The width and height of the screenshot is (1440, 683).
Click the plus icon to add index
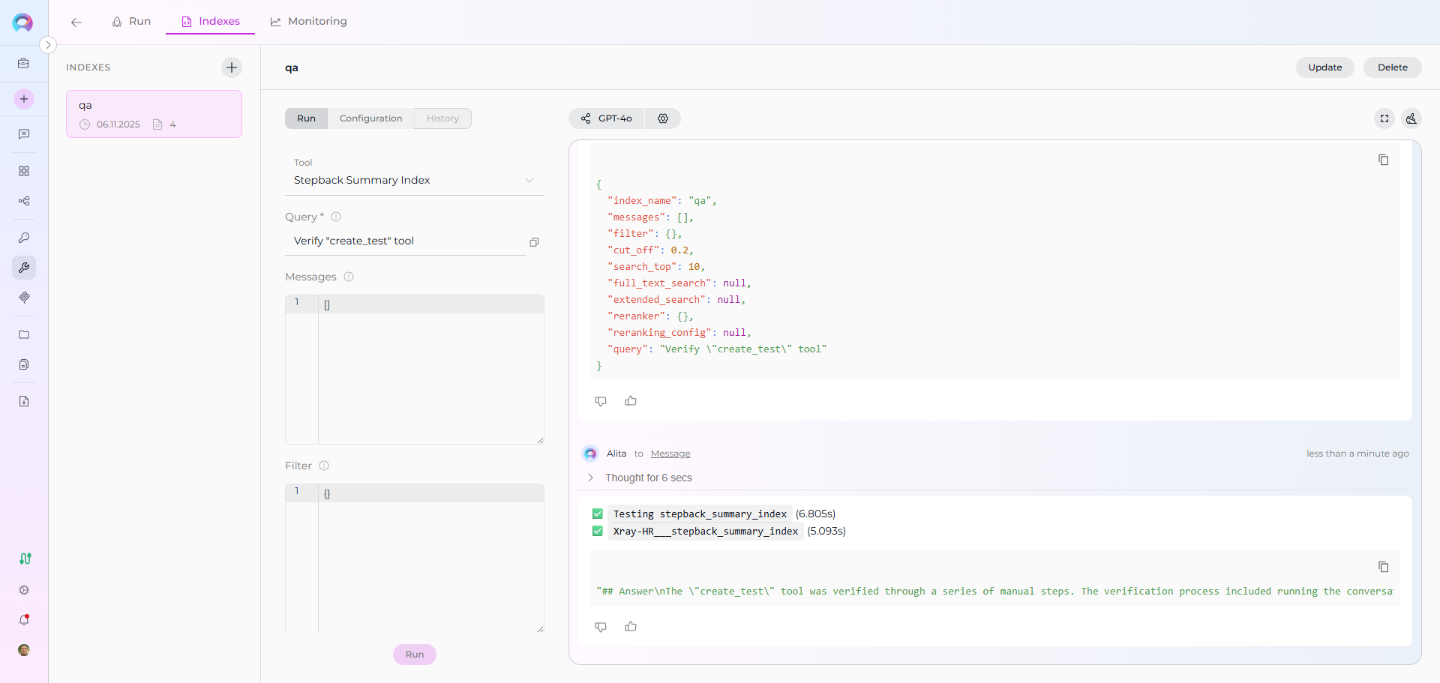pyautogui.click(x=232, y=67)
